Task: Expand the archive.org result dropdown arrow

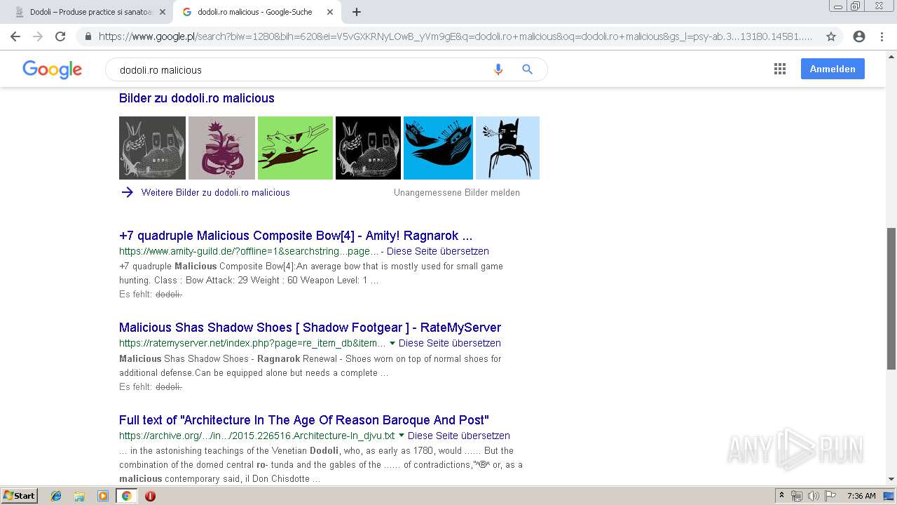Action: 402,436
